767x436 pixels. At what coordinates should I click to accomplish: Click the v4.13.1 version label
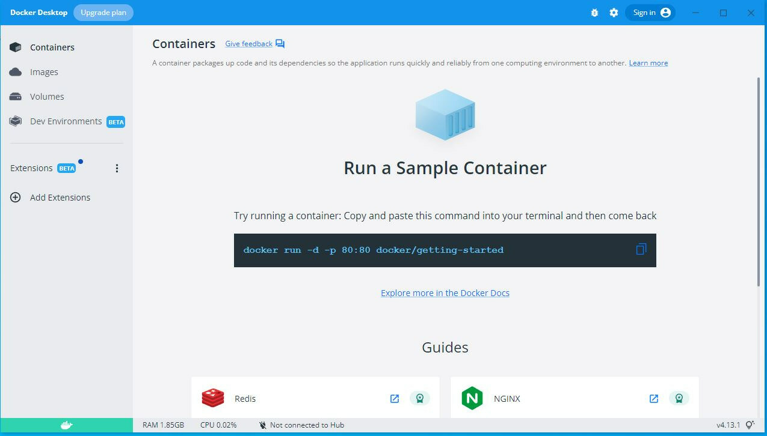(x=728, y=425)
